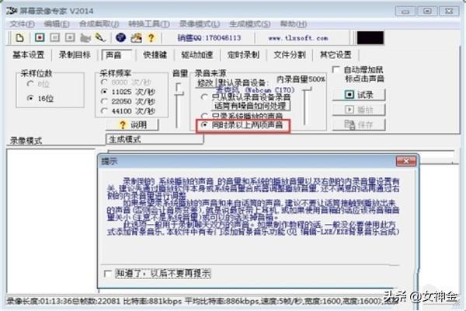Click the 试录 test record button
Screen dimensions: 466x311
pos(359,95)
